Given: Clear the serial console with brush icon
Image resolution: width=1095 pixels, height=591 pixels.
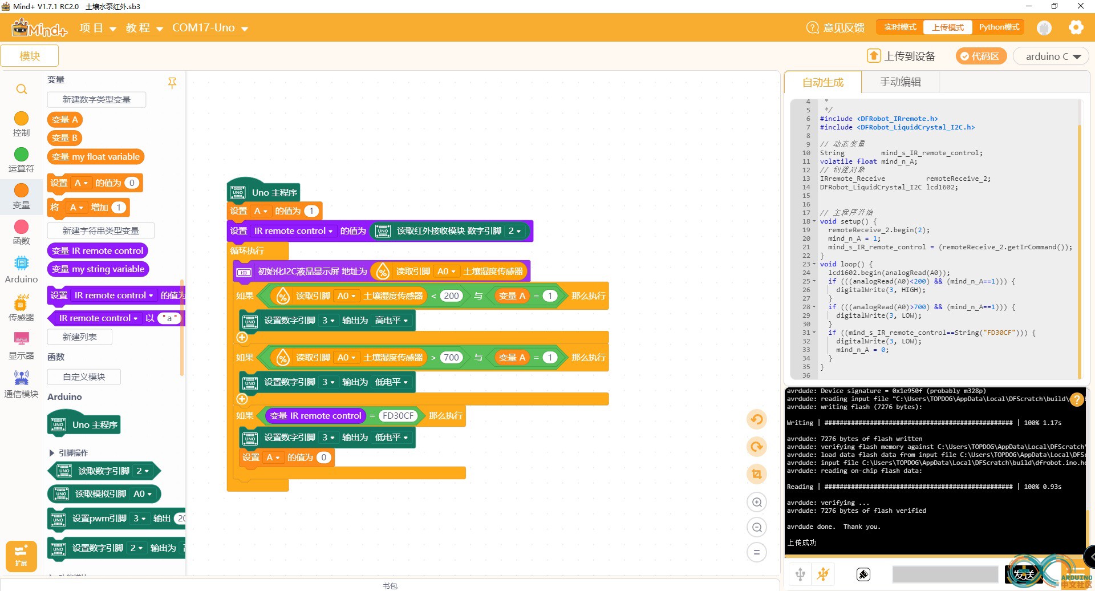Looking at the screenshot, I should click(x=863, y=574).
